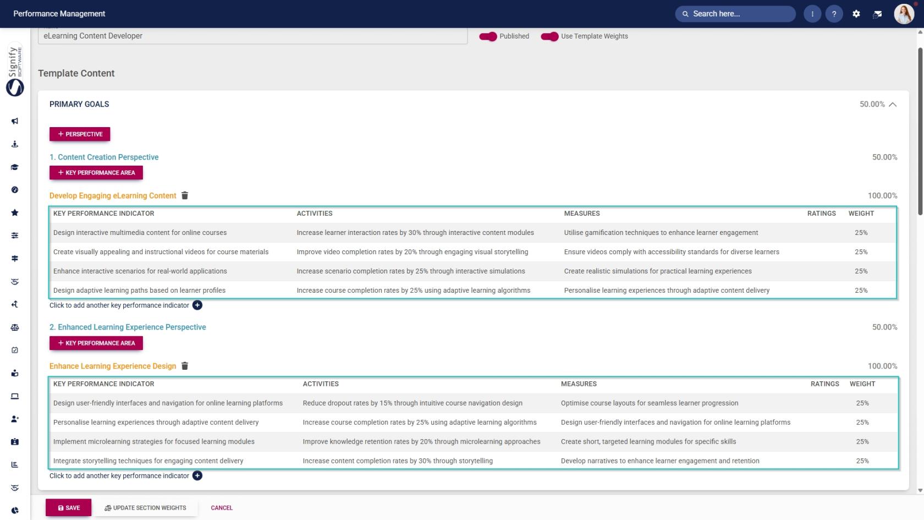
Task: Add Key Performance Area to Enhanced Learning Experience
Action: (x=96, y=343)
